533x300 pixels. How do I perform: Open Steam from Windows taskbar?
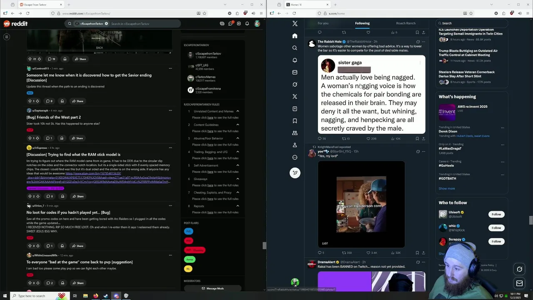pyautogui.click(x=106, y=296)
